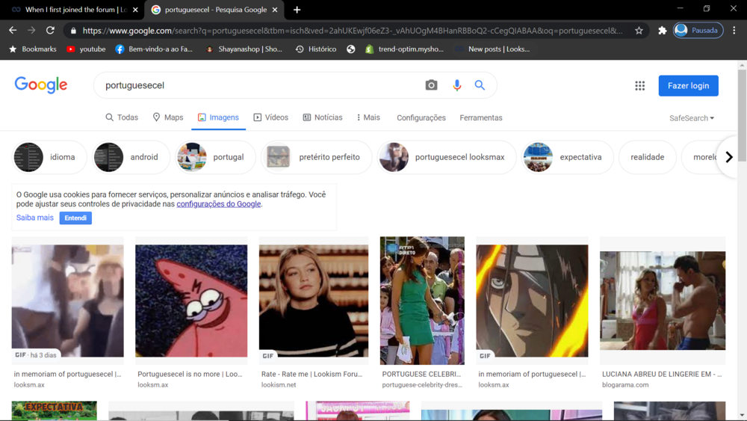Click the URL address bar
The height and width of the screenshot is (421, 747).
(x=353, y=31)
